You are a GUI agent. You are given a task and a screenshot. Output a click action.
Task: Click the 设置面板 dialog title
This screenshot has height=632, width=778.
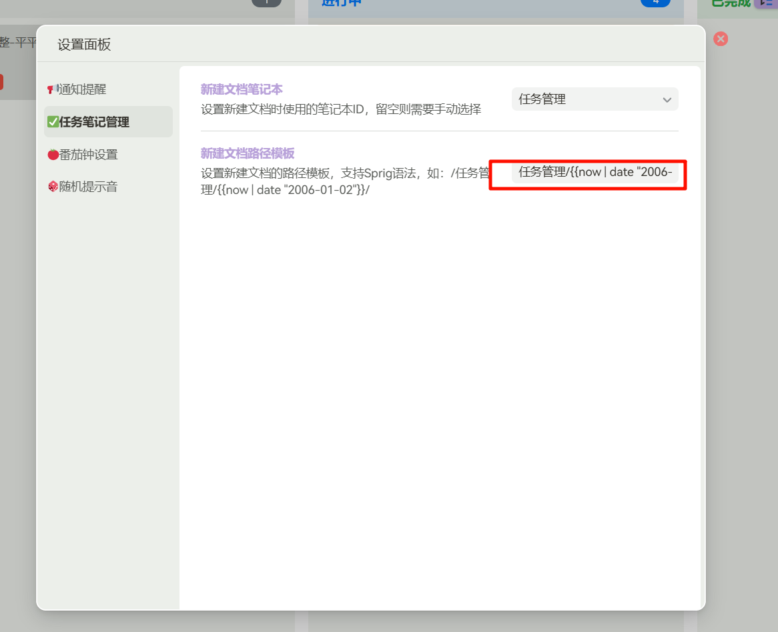click(84, 45)
